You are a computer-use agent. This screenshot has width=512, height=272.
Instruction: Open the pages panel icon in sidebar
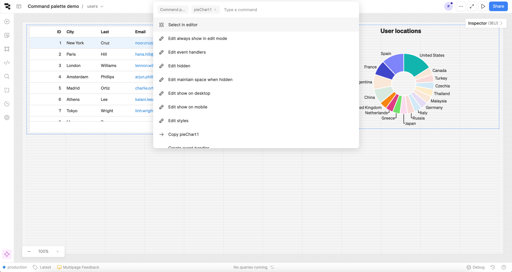[7, 35]
